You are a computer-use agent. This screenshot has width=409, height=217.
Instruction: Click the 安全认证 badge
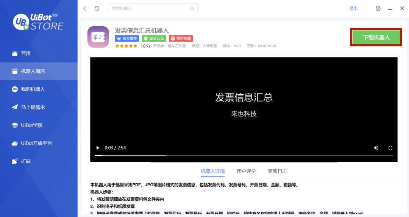pyautogui.click(x=154, y=38)
